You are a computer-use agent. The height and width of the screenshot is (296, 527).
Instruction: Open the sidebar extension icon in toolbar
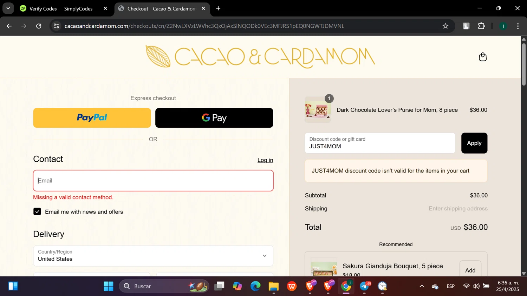click(x=466, y=26)
